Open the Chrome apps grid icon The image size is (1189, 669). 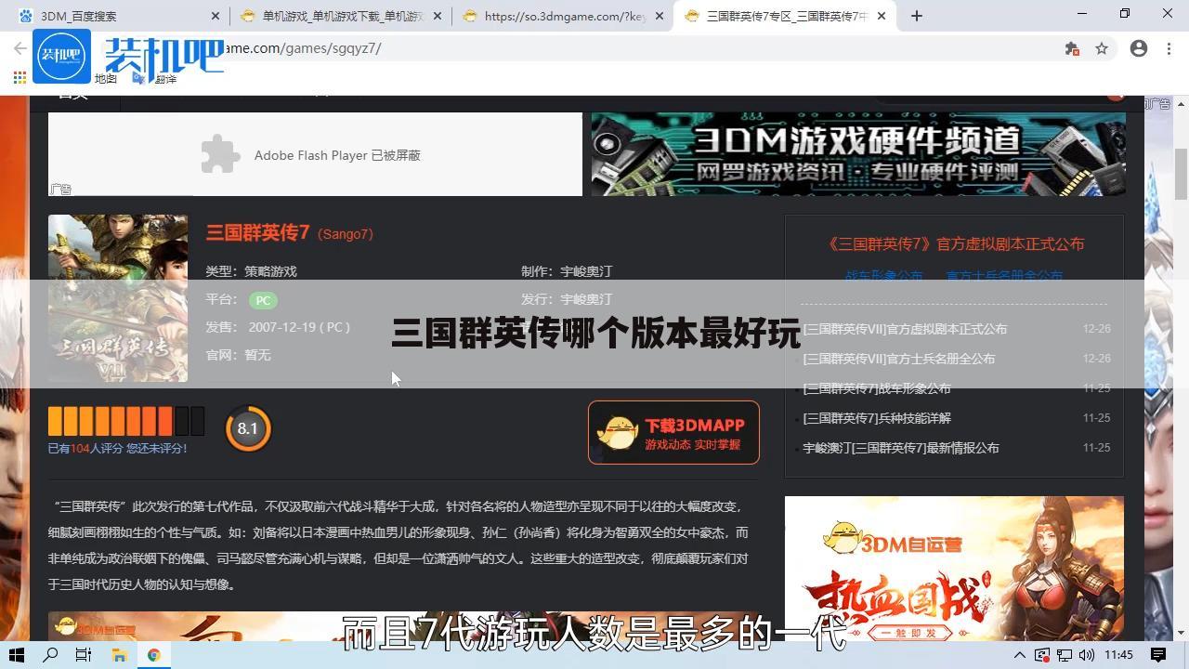20,78
